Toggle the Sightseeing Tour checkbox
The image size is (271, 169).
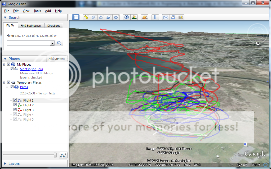[x=12, y=69]
